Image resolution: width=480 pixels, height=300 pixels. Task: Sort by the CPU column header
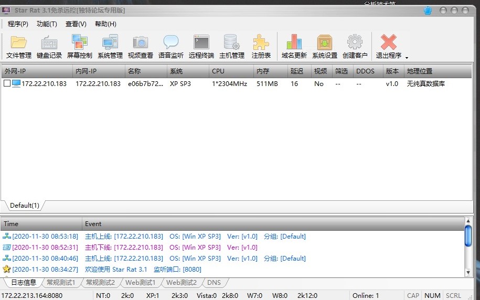pyautogui.click(x=231, y=71)
